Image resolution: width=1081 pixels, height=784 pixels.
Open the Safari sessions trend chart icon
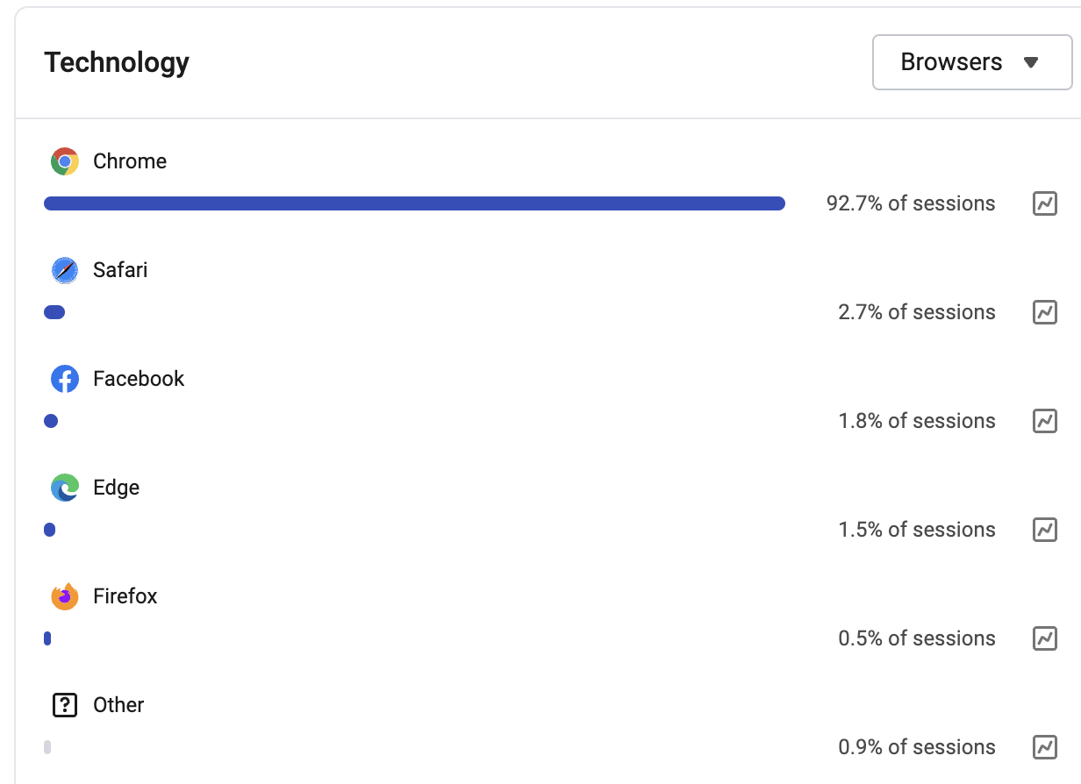pyautogui.click(x=1044, y=312)
